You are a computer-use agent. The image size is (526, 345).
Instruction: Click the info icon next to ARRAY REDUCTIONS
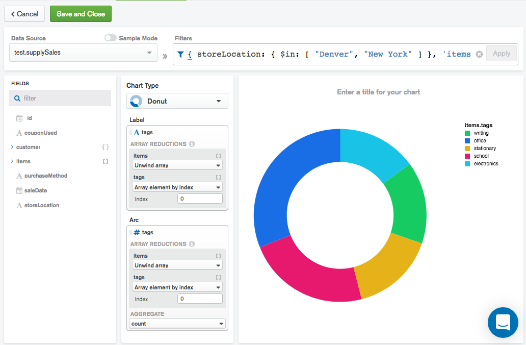click(x=193, y=144)
